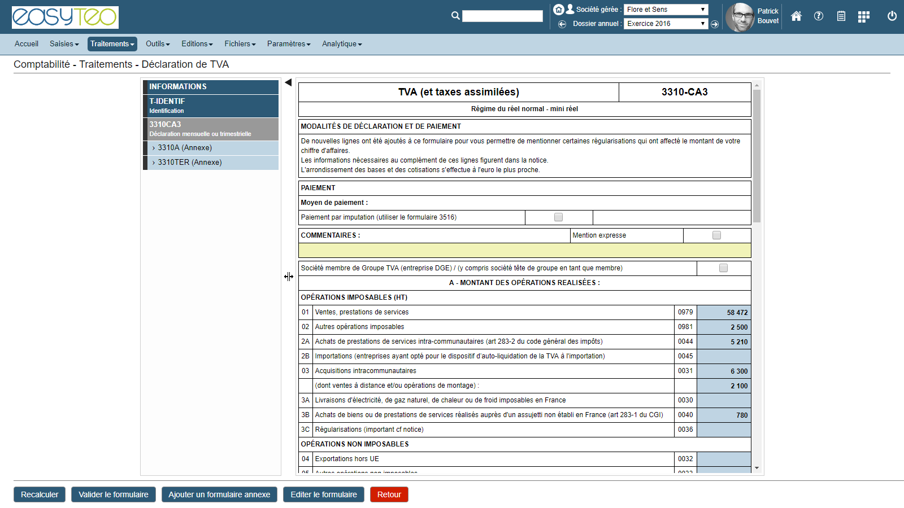This screenshot has height=508, width=904.
Task: Click the notepad icon in the header
Action: tap(841, 16)
